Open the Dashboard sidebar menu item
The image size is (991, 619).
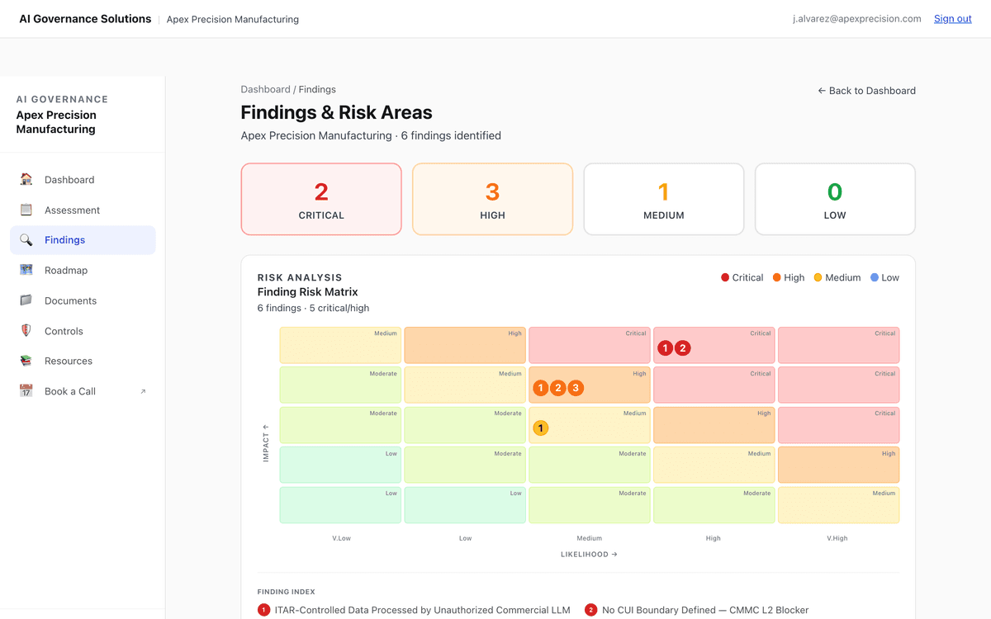click(x=83, y=179)
